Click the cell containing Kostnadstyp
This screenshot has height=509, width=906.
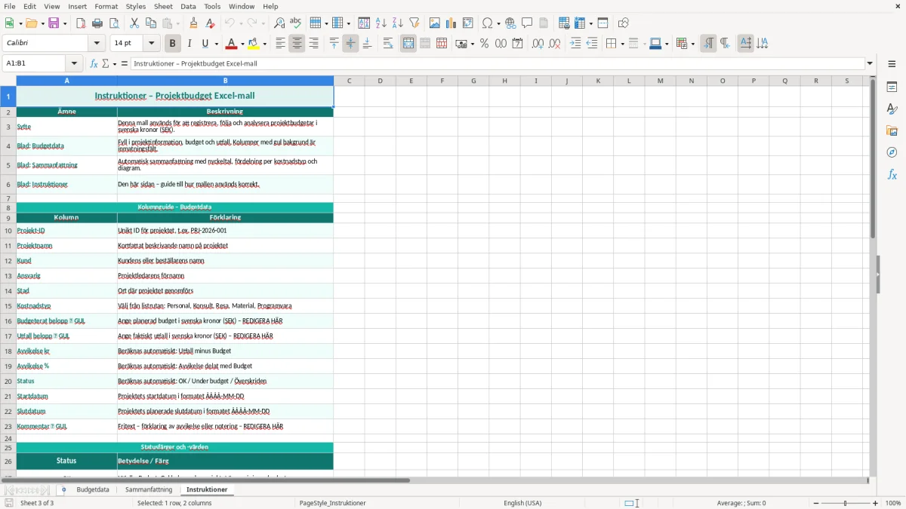click(66, 306)
